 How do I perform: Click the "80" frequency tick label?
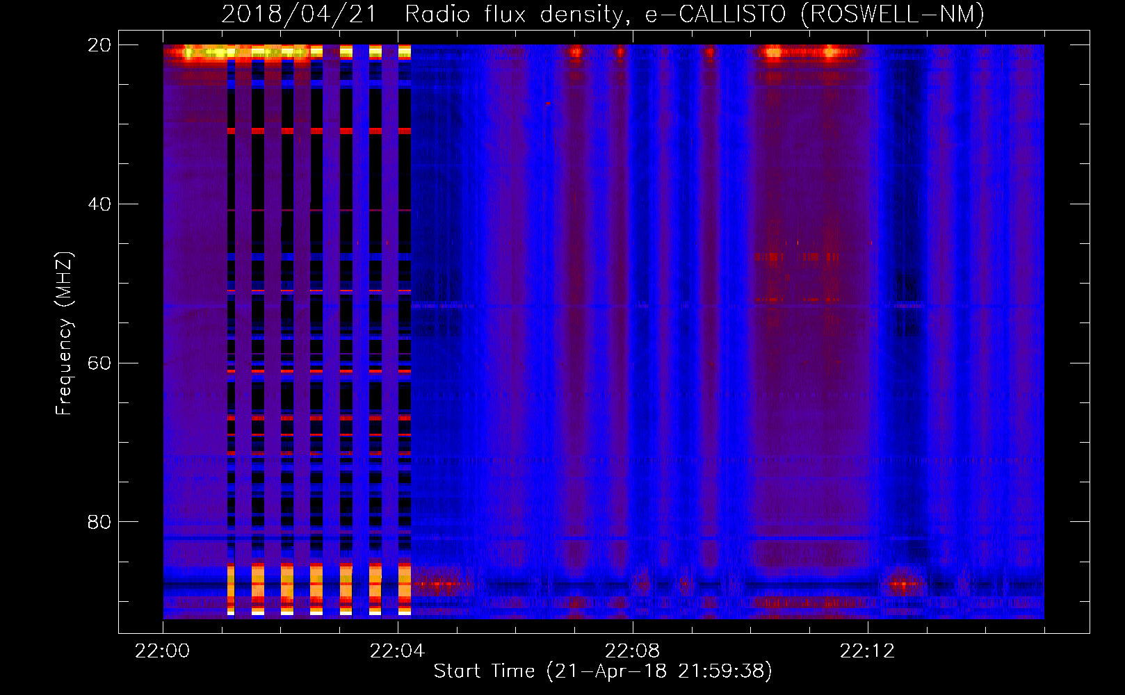[x=99, y=522]
